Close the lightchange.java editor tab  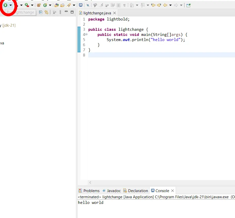pos(114,13)
